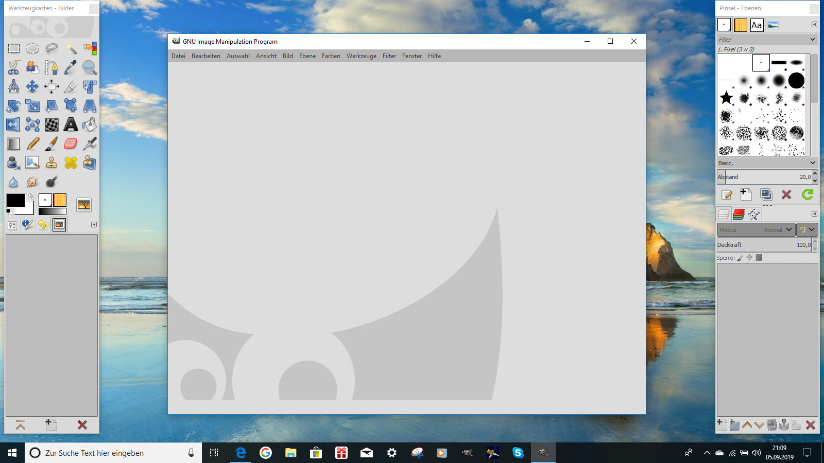
Task: Create a new layer
Action: tap(723, 424)
